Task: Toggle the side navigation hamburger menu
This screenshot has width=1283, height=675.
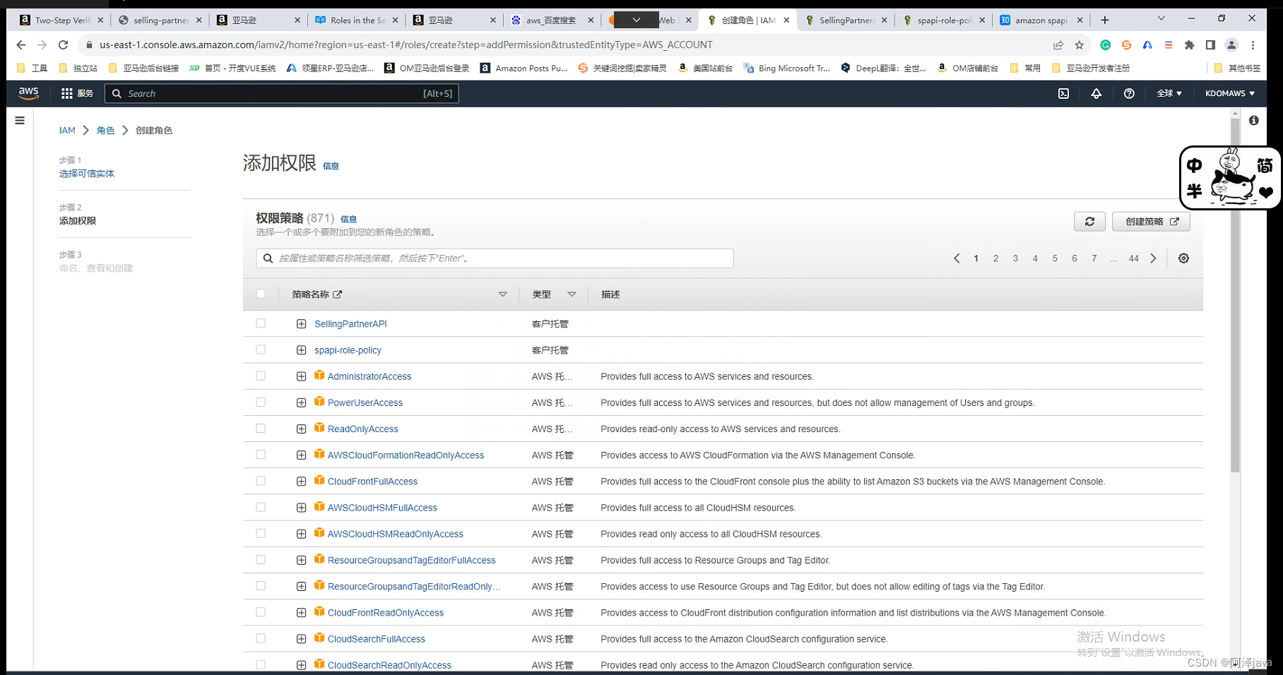Action: (x=20, y=121)
